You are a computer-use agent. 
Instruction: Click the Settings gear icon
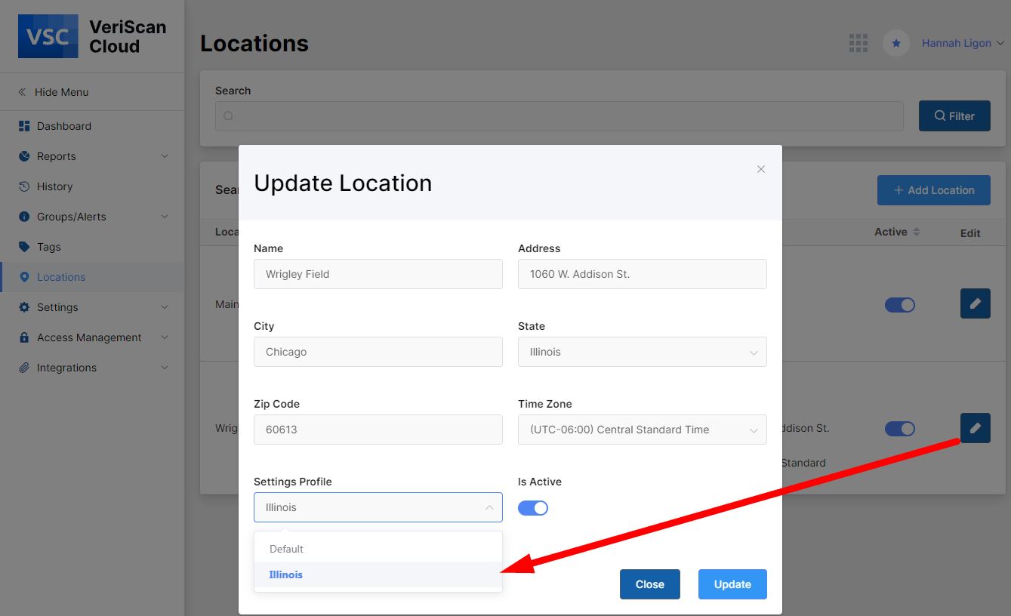23,307
